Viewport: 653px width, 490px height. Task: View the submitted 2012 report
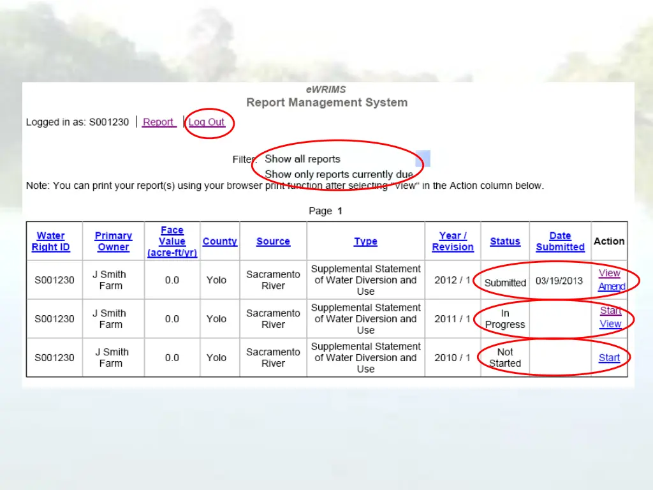tap(609, 273)
